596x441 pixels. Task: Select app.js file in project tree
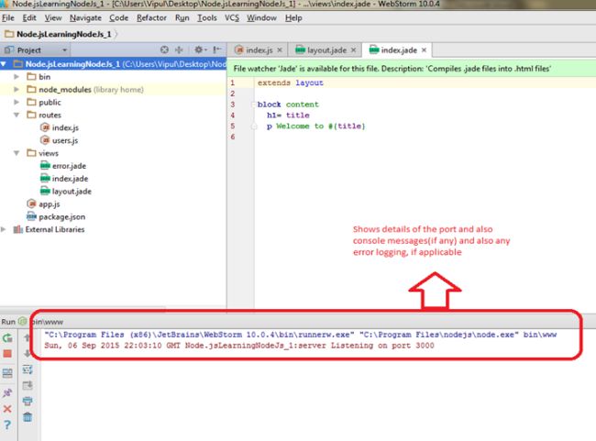click(x=43, y=204)
